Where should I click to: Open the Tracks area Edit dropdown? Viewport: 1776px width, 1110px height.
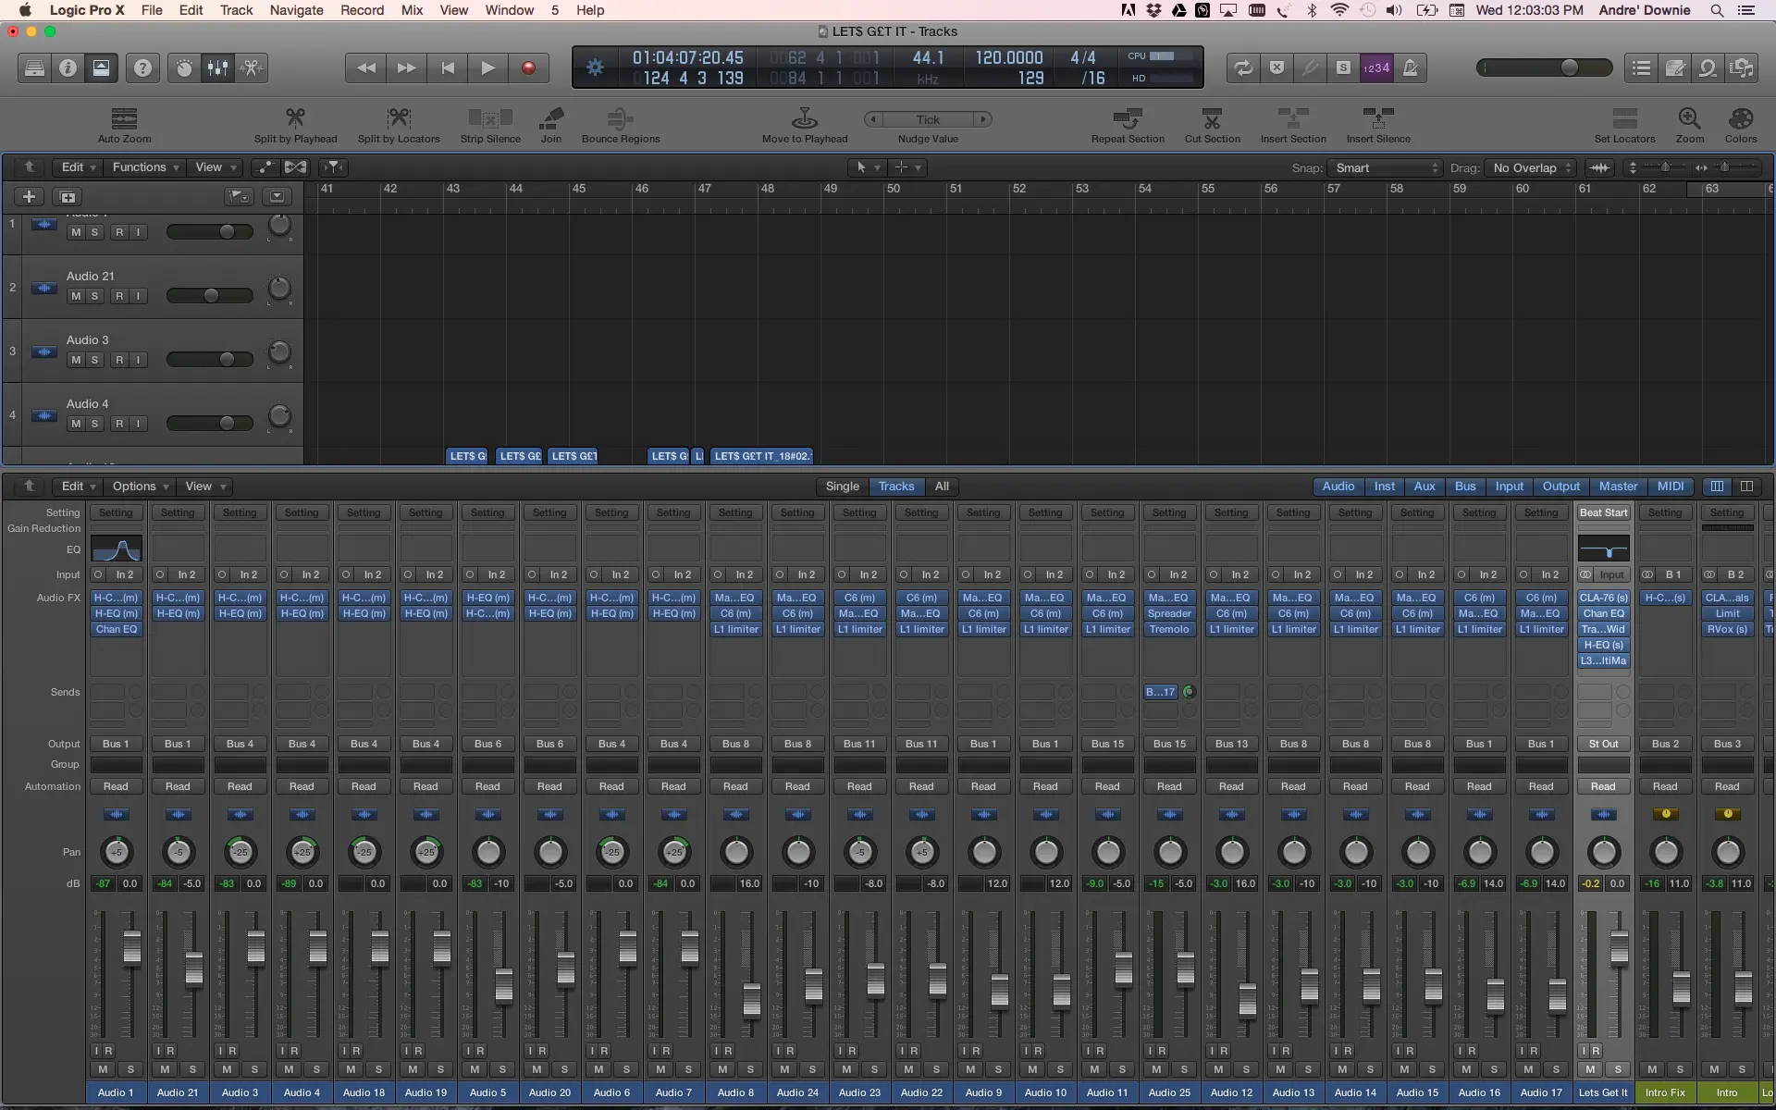click(78, 167)
